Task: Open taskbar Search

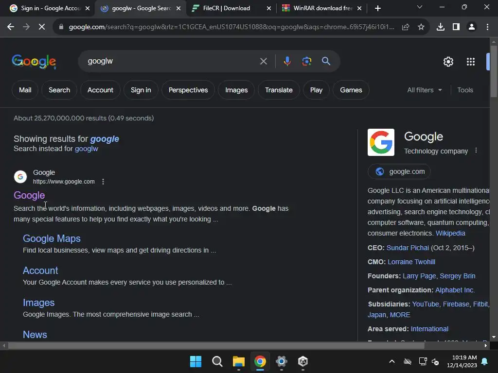Action: point(217,361)
